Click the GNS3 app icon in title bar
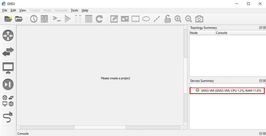The height and width of the screenshot is (136, 266). [4, 4]
